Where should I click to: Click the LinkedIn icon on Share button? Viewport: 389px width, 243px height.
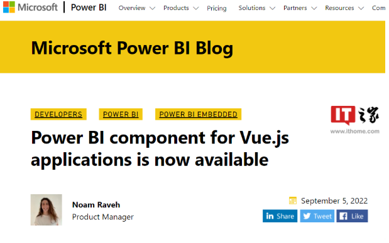tap(270, 216)
